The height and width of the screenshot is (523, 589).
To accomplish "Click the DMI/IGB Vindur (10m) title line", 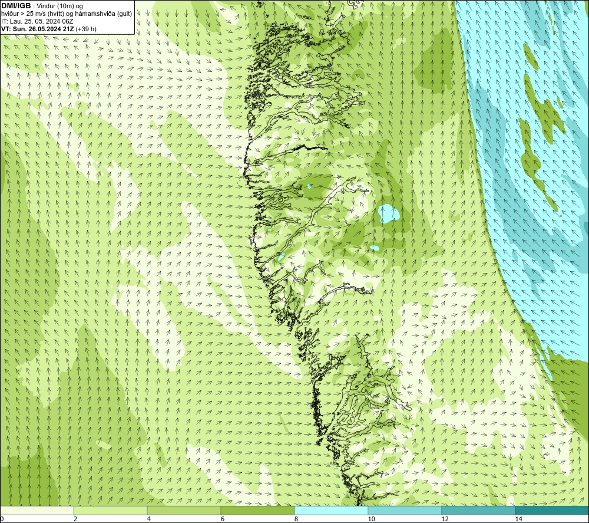I will (42, 6).
